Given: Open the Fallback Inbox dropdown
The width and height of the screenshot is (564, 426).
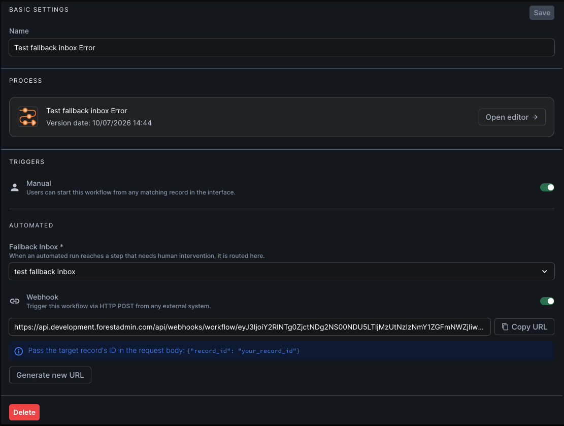Looking at the screenshot, I should [x=282, y=272].
